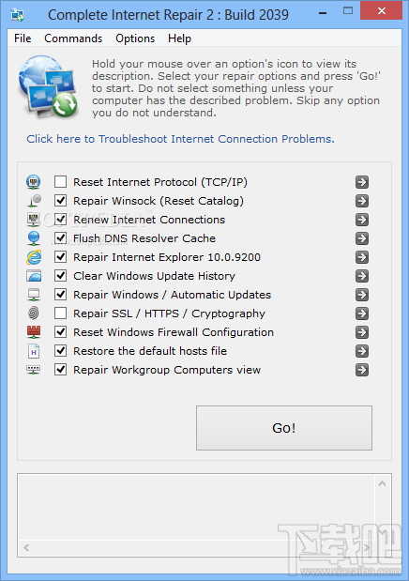409x581 pixels.
Task: Click the hosts file icon
Action: pyautogui.click(x=34, y=351)
